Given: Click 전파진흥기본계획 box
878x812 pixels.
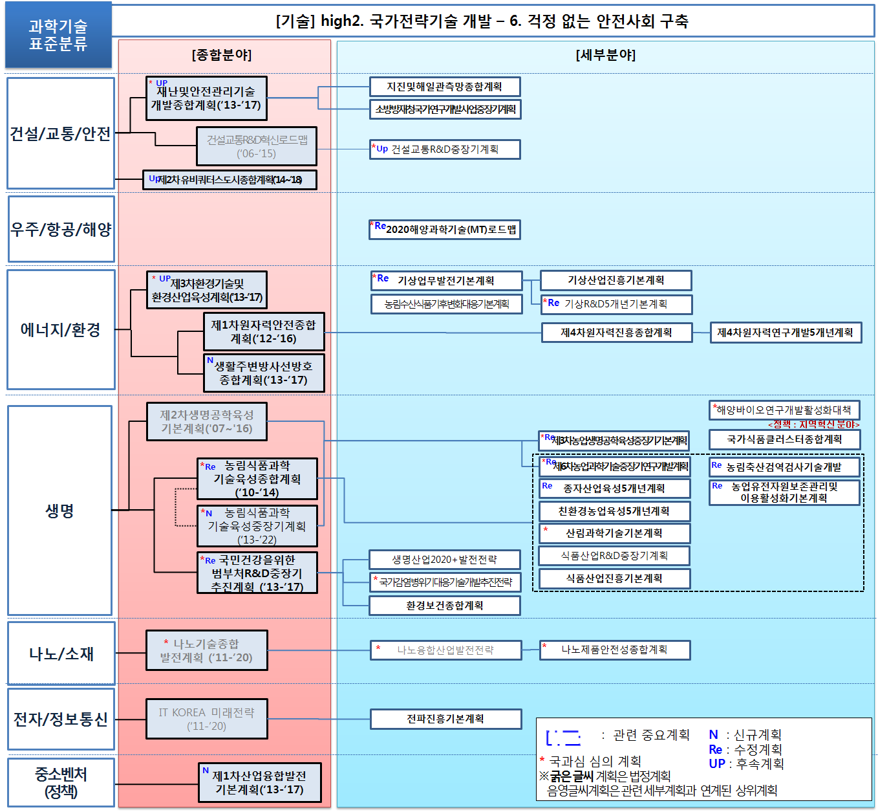Looking at the screenshot, I should click(x=446, y=719).
